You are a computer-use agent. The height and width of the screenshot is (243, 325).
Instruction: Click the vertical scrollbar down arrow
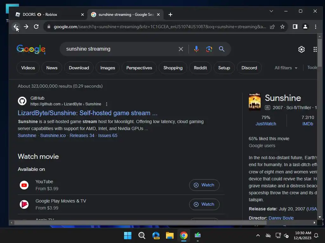coord(319,217)
